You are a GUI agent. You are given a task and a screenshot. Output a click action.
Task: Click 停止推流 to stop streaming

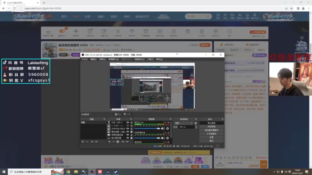(211, 123)
